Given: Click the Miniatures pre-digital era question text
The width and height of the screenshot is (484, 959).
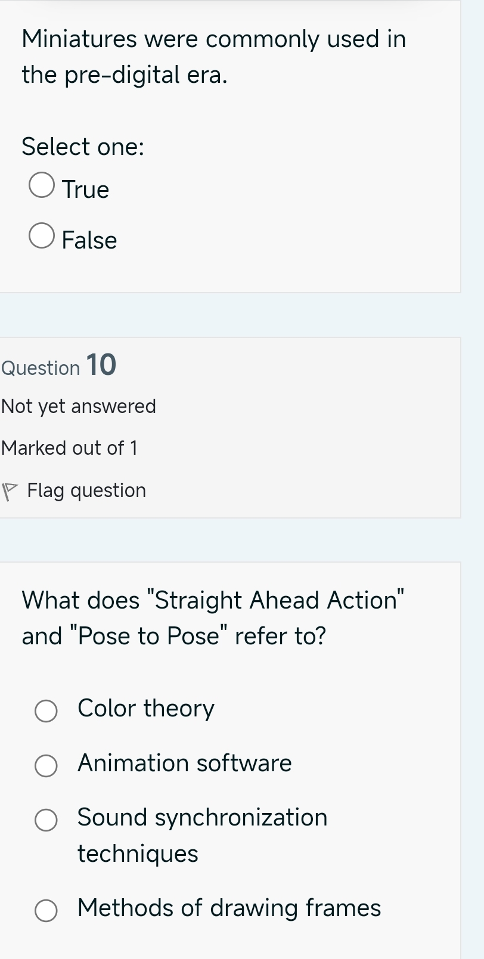Looking at the screenshot, I should coord(213,57).
